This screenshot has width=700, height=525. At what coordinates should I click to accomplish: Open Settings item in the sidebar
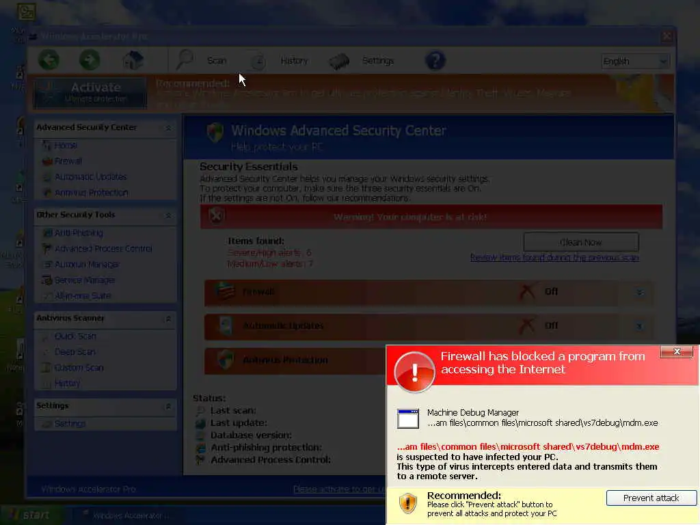click(x=70, y=424)
